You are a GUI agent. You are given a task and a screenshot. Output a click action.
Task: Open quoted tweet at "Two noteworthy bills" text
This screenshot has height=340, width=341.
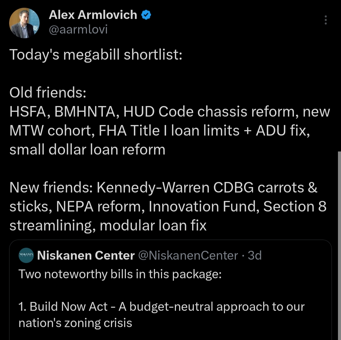coord(120,274)
